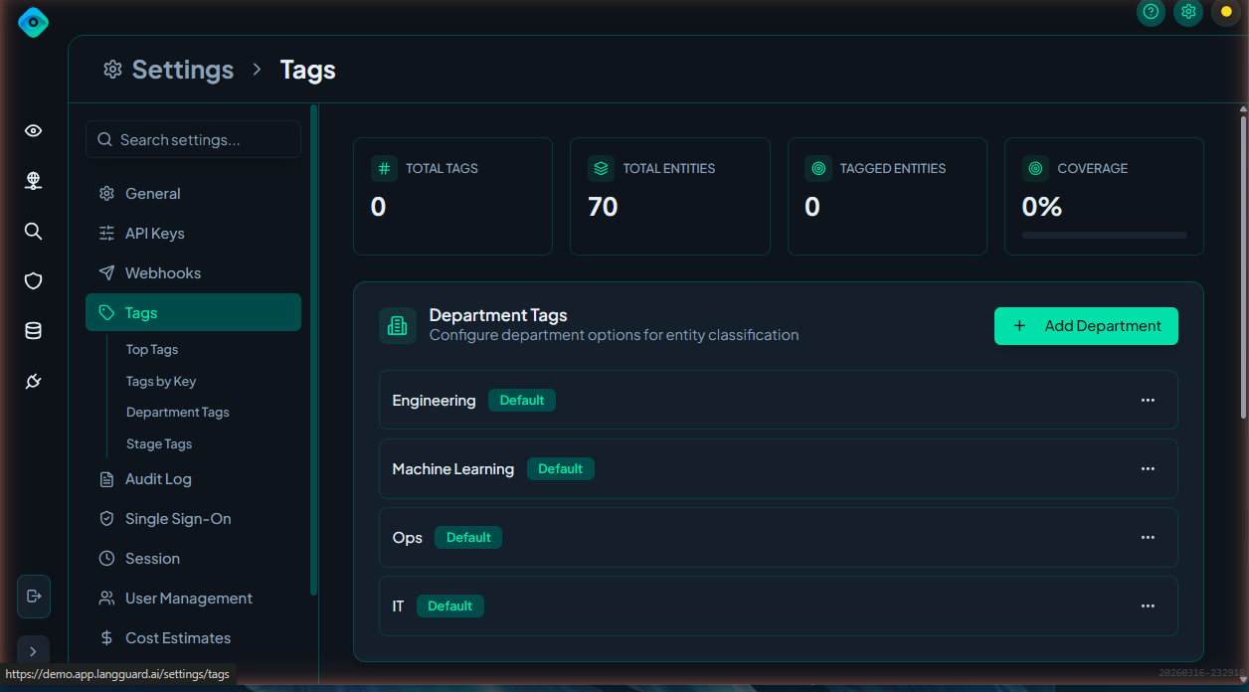Click the database icon in left rail

[x=33, y=331]
